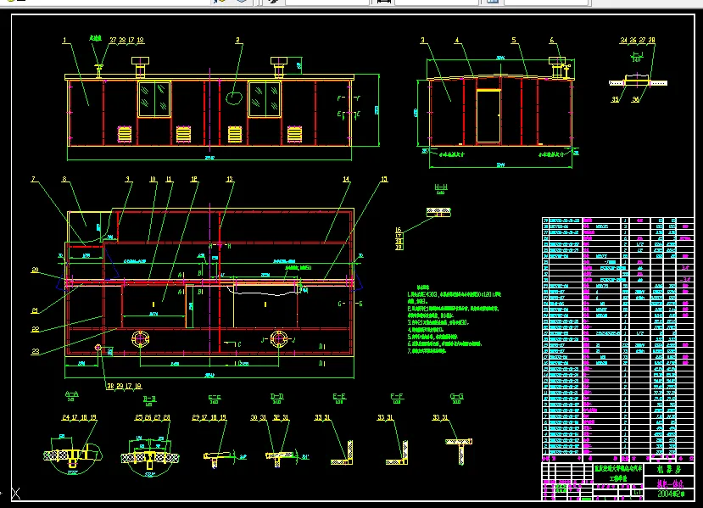Click callout number 10 above floor plan
This screenshot has height=508, width=703.
pyautogui.click(x=153, y=179)
